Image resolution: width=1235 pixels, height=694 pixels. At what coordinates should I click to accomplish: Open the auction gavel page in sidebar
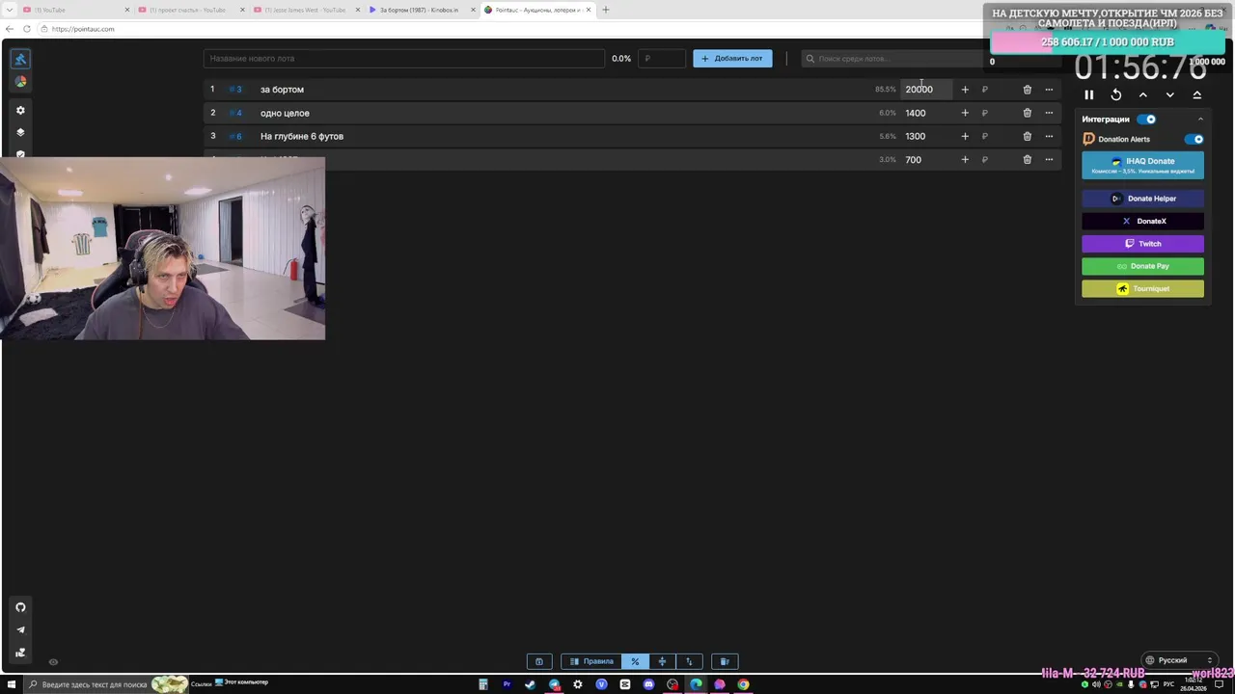[x=20, y=59]
